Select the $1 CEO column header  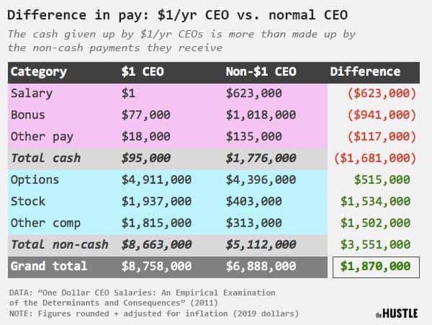(x=143, y=71)
